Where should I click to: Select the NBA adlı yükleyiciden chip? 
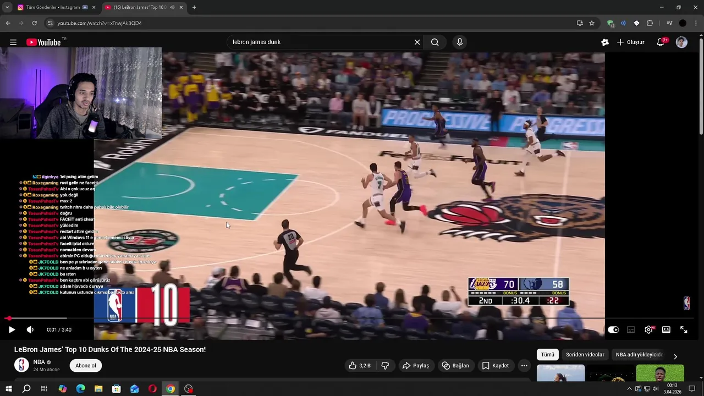pyautogui.click(x=639, y=355)
